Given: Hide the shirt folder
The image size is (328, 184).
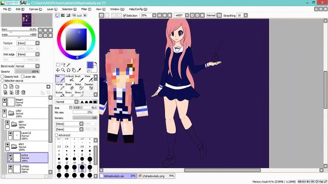Looking at the screenshot, I should (7, 144).
